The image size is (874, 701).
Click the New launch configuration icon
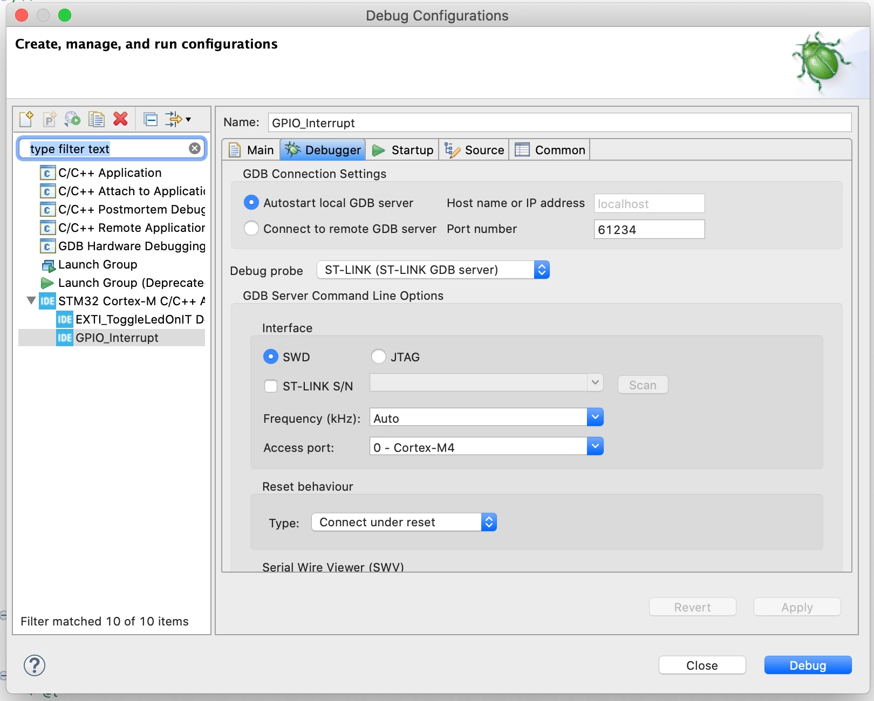tap(26, 119)
